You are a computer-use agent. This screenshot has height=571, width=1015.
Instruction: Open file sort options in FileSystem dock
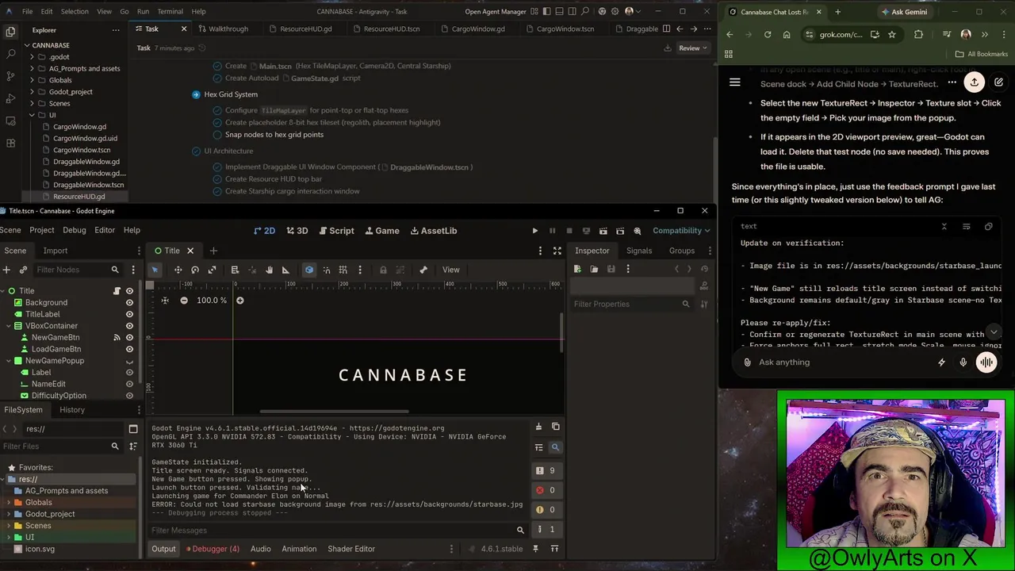tap(133, 446)
